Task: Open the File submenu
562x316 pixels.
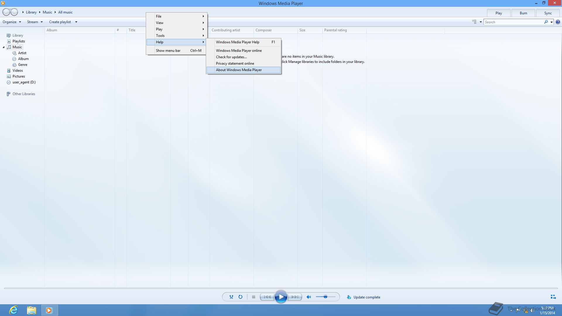Action: pyautogui.click(x=177, y=16)
